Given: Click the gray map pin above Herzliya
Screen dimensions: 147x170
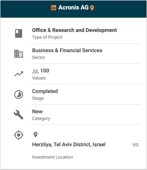Looking at the screenshot, I should (x=36, y=135).
